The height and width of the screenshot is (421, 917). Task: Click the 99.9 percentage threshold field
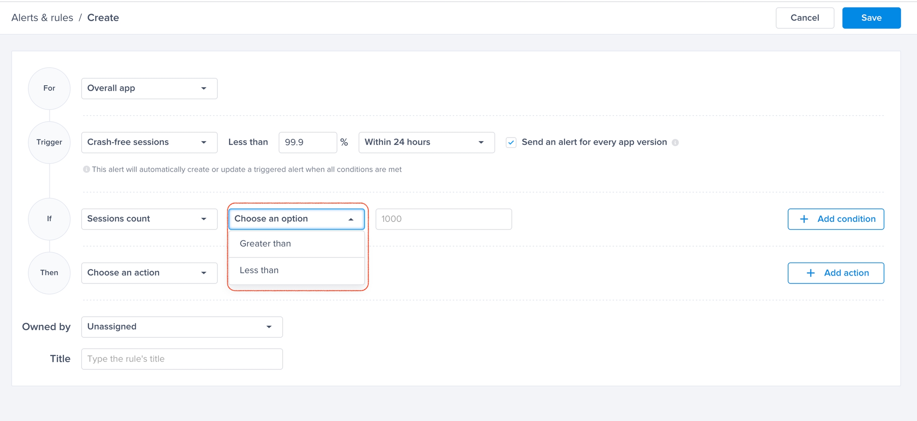click(x=307, y=142)
